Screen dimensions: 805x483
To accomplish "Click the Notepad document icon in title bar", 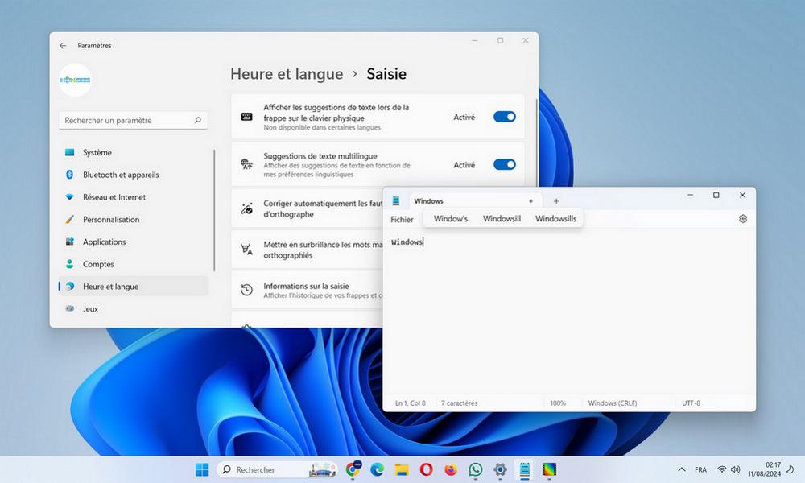I will click(396, 200).
